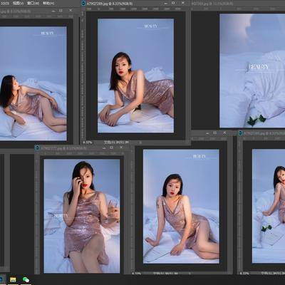285x285 pixels.
Task: Click the A79Q7289.jpg document title icon
Action: 83,4
